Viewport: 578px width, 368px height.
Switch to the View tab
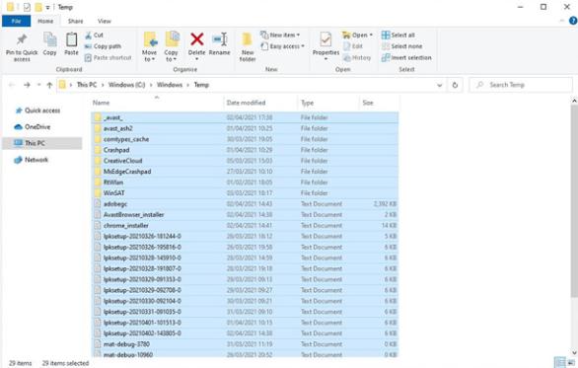point(104,21)
